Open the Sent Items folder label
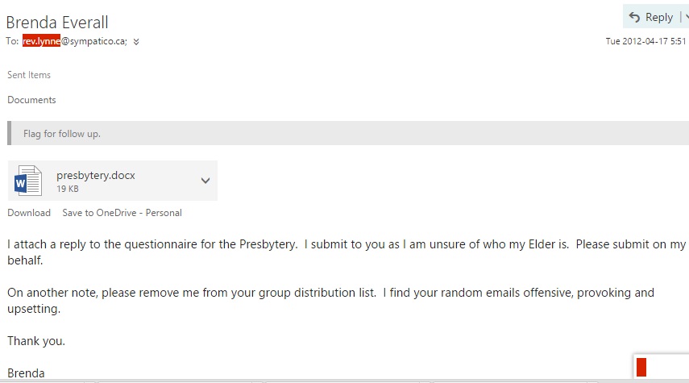Screen dimensions: 689x383 (29, 75)
